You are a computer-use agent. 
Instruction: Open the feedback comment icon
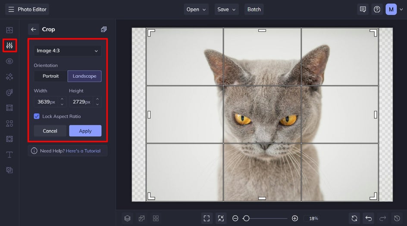coord(363,9)
